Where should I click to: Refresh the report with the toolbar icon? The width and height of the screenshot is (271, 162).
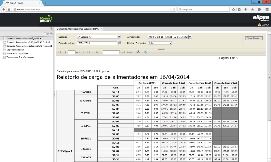(146, 52)
